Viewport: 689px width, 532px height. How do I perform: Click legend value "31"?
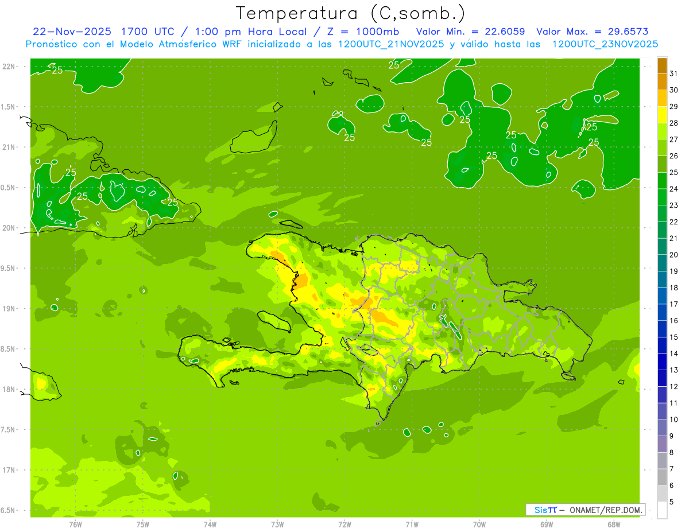pyautogui.click(x=674, y=73)
